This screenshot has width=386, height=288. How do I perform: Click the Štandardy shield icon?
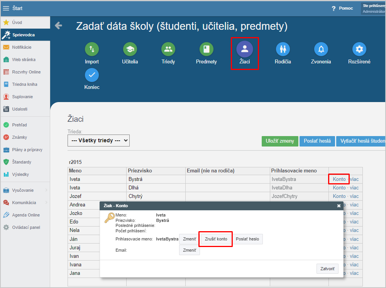6,162
